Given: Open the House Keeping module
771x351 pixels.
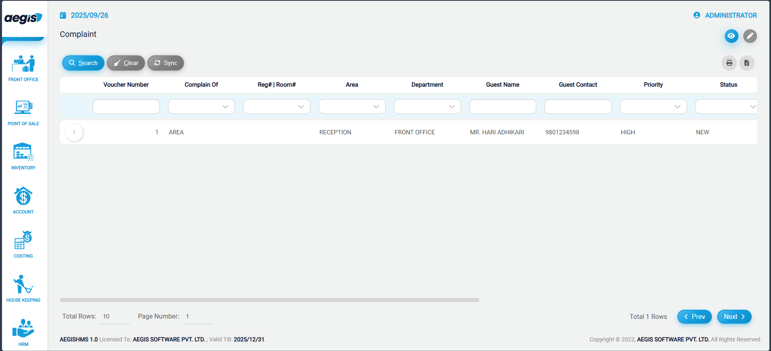Looking at the screenshot, I should [23, 289].
